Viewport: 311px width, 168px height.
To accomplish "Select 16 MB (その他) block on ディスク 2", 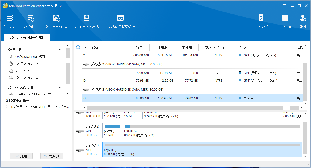I will (x=112, y=130).
